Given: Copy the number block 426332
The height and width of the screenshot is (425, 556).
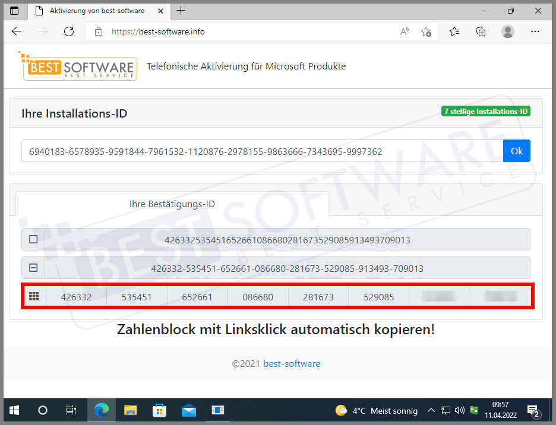Looking at the screenshot, I should 76,297.
